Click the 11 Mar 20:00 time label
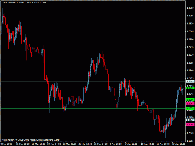Image resolution: width=195 pixels, height=146 pixels. [x=23, y=144]
